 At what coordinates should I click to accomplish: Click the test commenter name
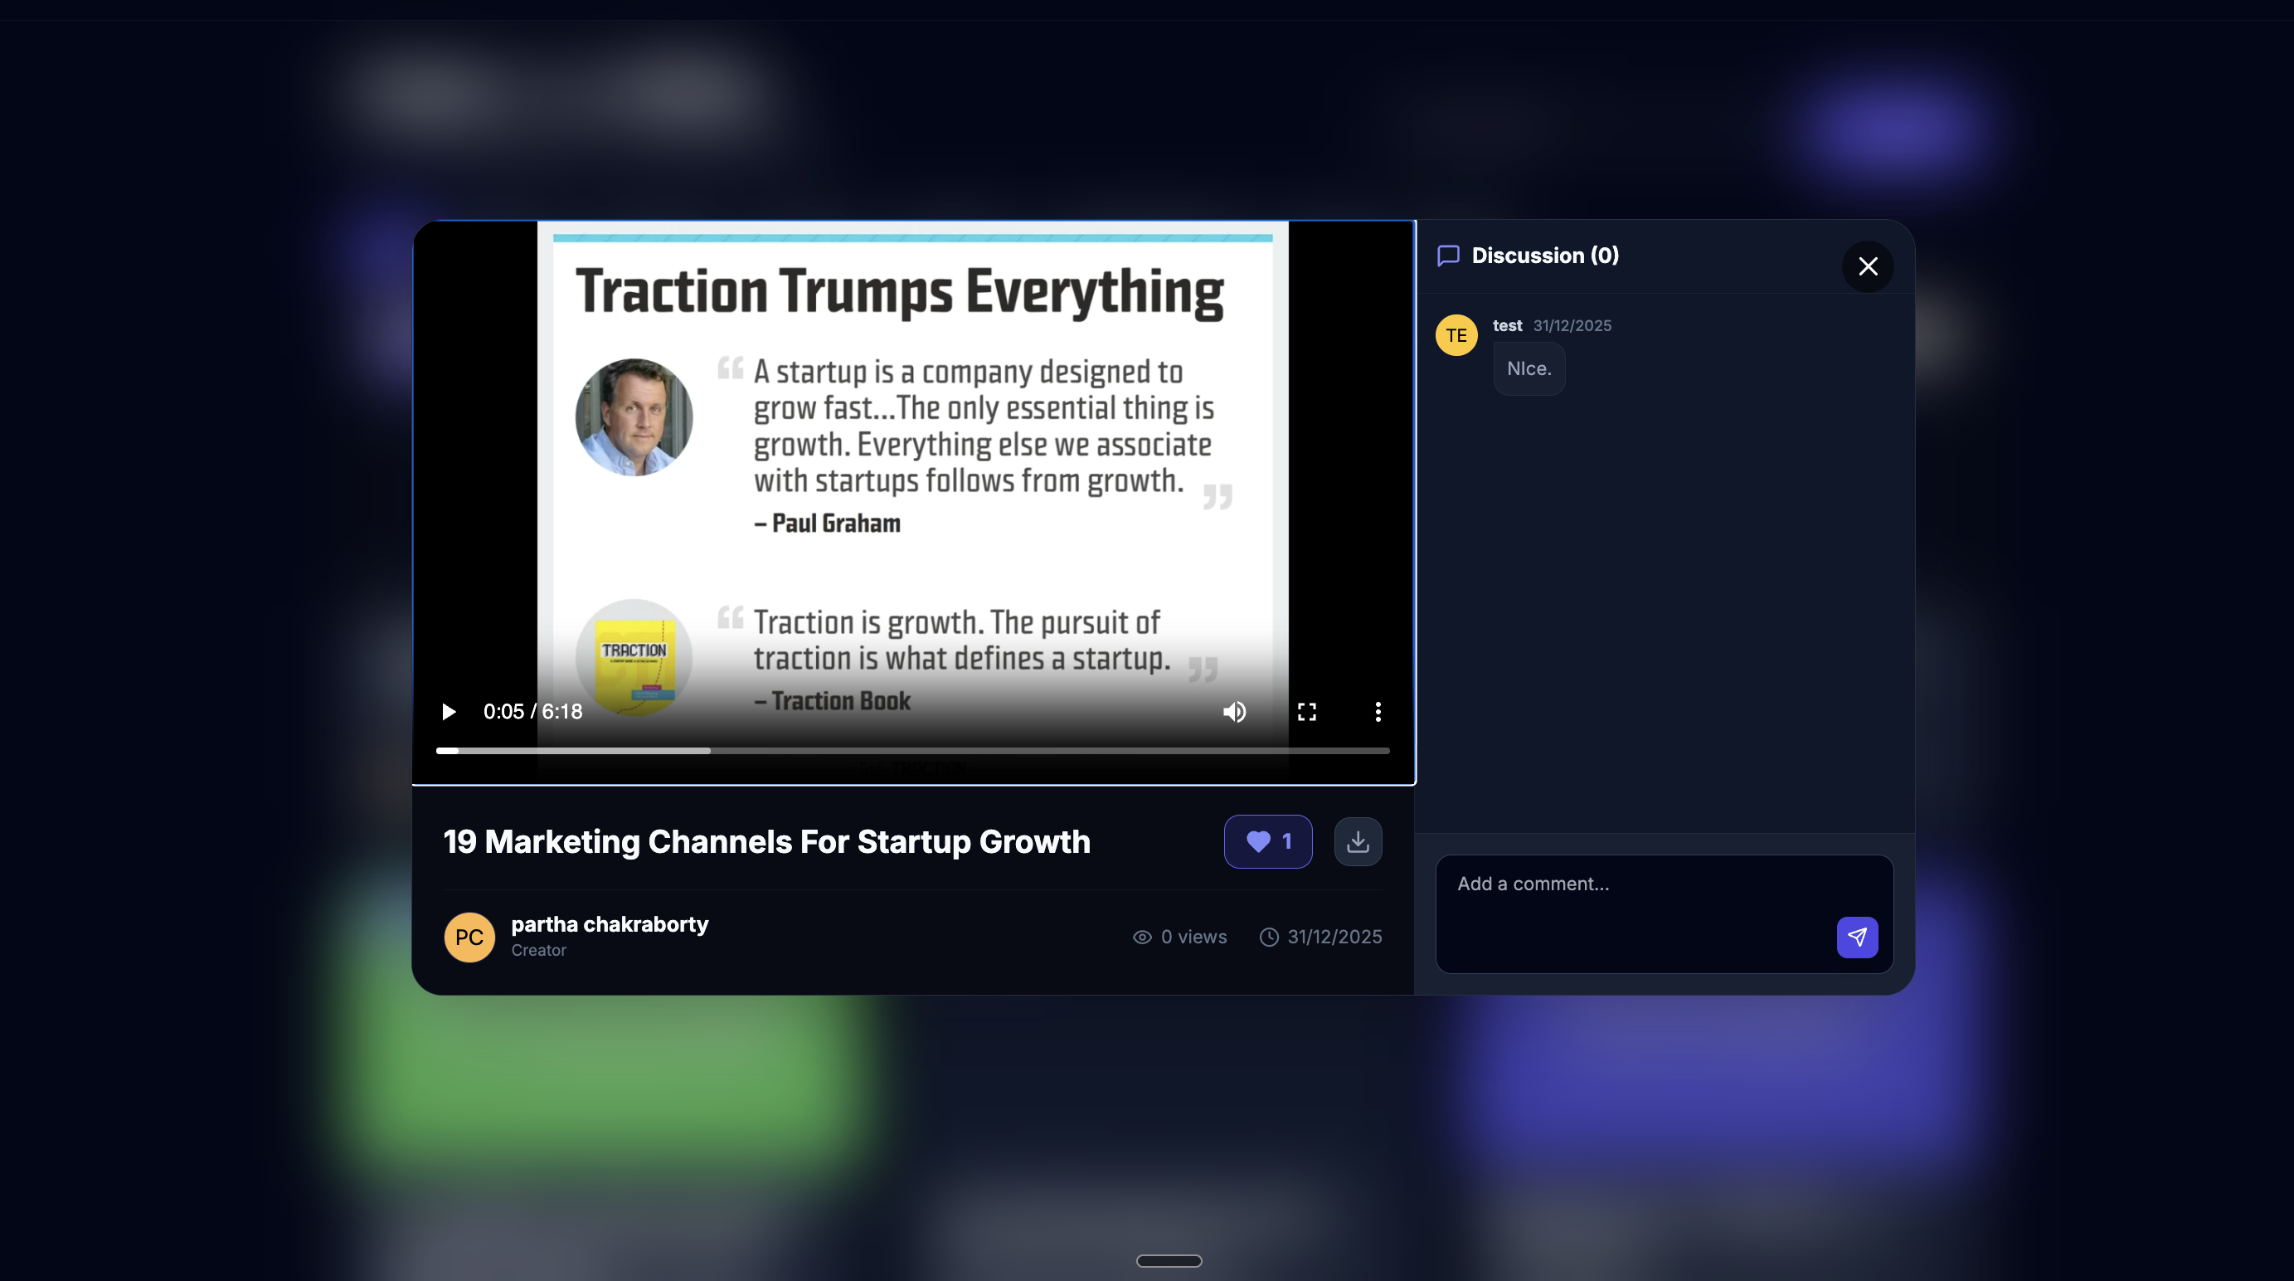1507,325
